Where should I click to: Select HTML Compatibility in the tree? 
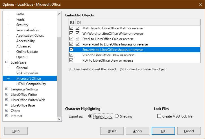tap(31, 84)
